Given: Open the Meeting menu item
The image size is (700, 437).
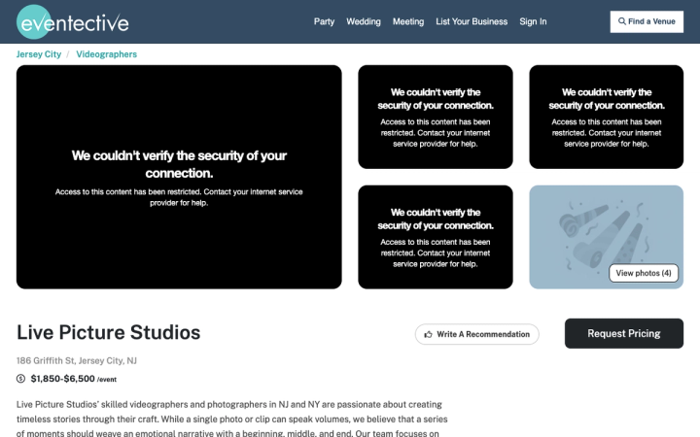Looking at the screenshot, I should 408,21.
